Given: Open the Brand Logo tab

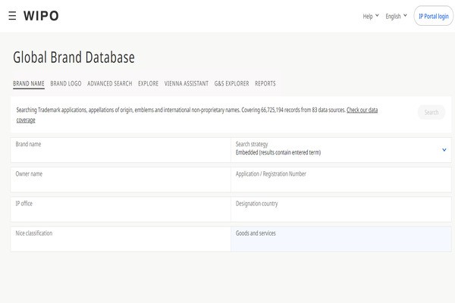Looking at the screenshot, I should coord(66,83).
